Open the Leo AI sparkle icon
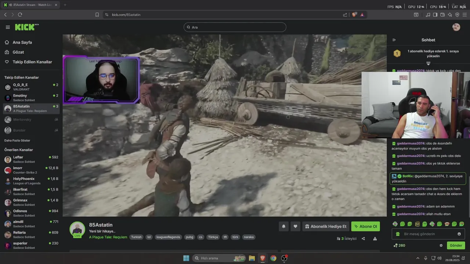Viewport: 470px width, 264px height. tap(450, 15)
